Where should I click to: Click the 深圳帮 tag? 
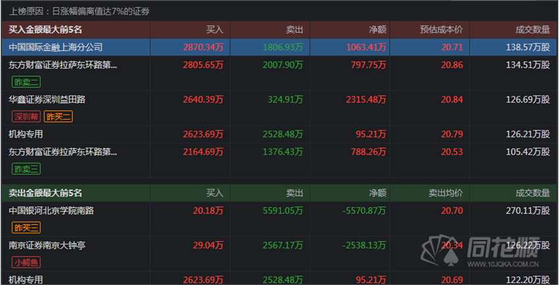click(26, 116)
